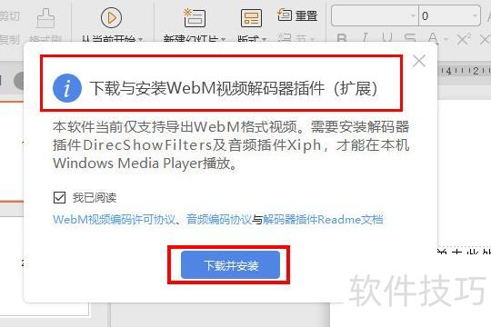
Task: Click the layout (版式) icon
Action: pos(251,17)
